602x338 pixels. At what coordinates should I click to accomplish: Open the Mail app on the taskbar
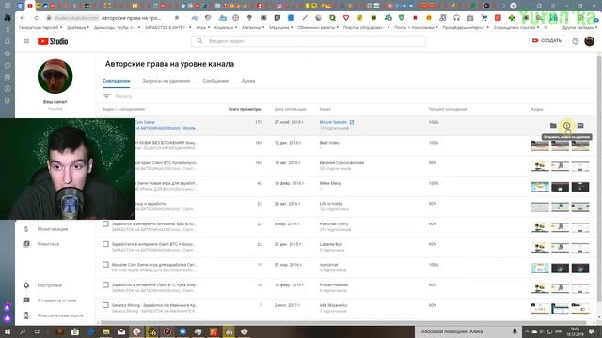pos(121,331)
